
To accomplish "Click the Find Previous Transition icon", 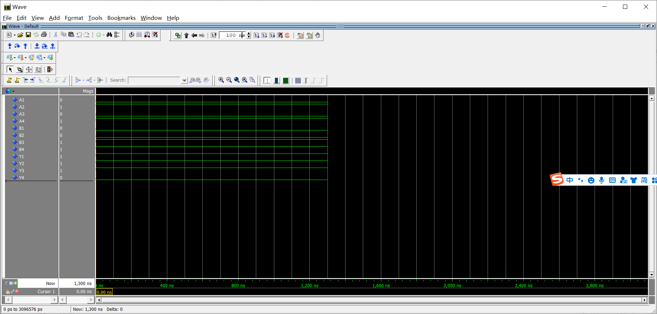I will click(x=25, y=80).
